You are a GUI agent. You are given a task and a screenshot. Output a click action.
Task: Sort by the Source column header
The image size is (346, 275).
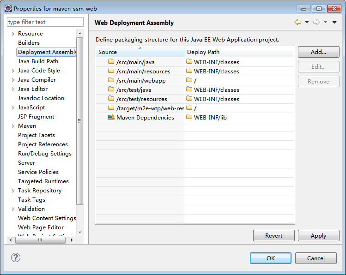coord(140,52)
